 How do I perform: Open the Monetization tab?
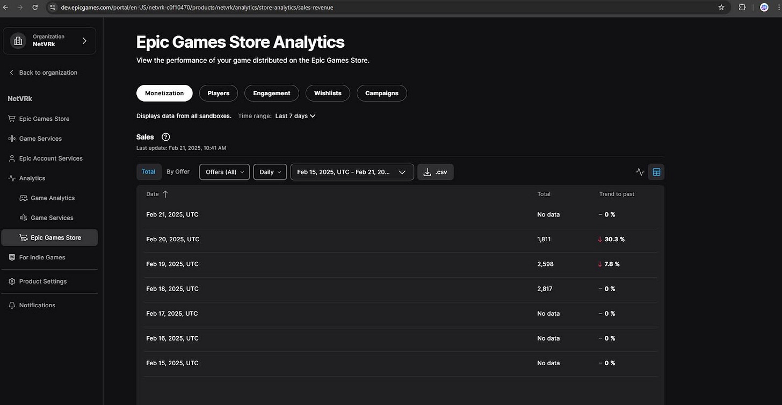tap(164, 93)
